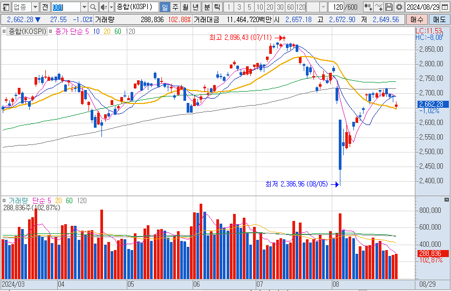
Task: Choose the 1 interval button
Action: pos(229,7)
